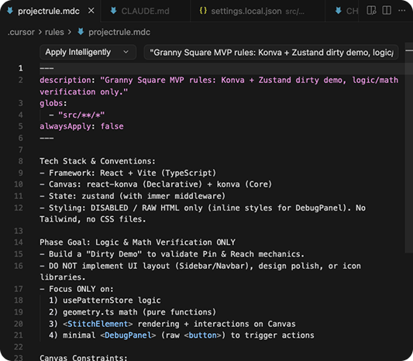This screenshot has height=361, width=413.
Task: Click the breadcrumb file icon before projectrule.mdc
Action: pos(81,32)
